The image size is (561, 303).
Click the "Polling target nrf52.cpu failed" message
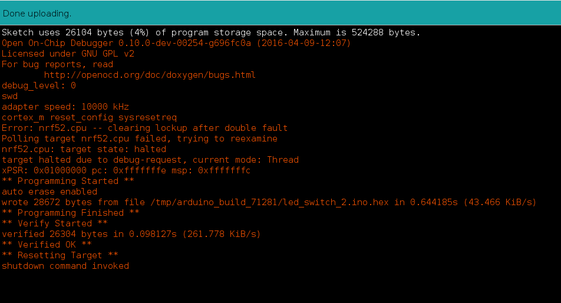139,139
